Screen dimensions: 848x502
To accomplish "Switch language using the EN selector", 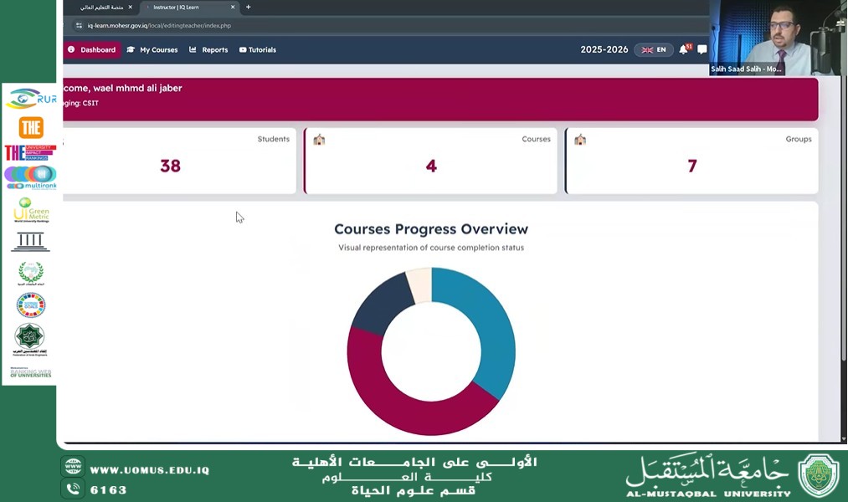I will point(654,50).
